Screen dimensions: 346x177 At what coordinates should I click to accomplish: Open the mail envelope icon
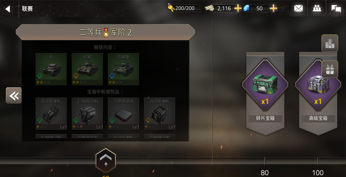tap(298, 8)
